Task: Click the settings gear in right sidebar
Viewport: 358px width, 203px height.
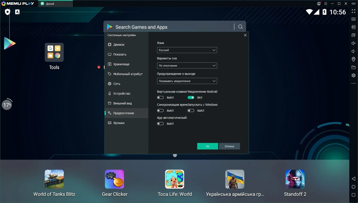Action: click(354, 75)
